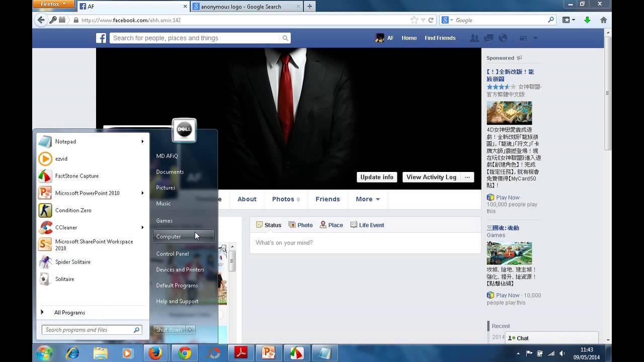Open the URL history dropdown arrow
The height and width of the screenshot is (362, 644).
point(423,20)
